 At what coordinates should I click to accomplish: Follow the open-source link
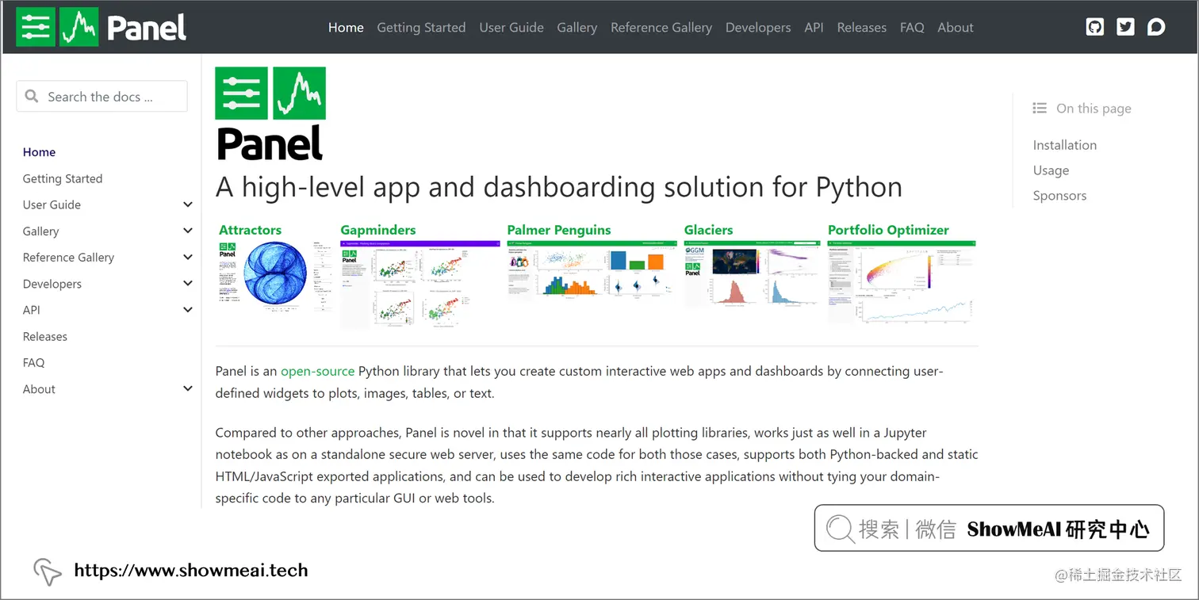coord(318,371)
